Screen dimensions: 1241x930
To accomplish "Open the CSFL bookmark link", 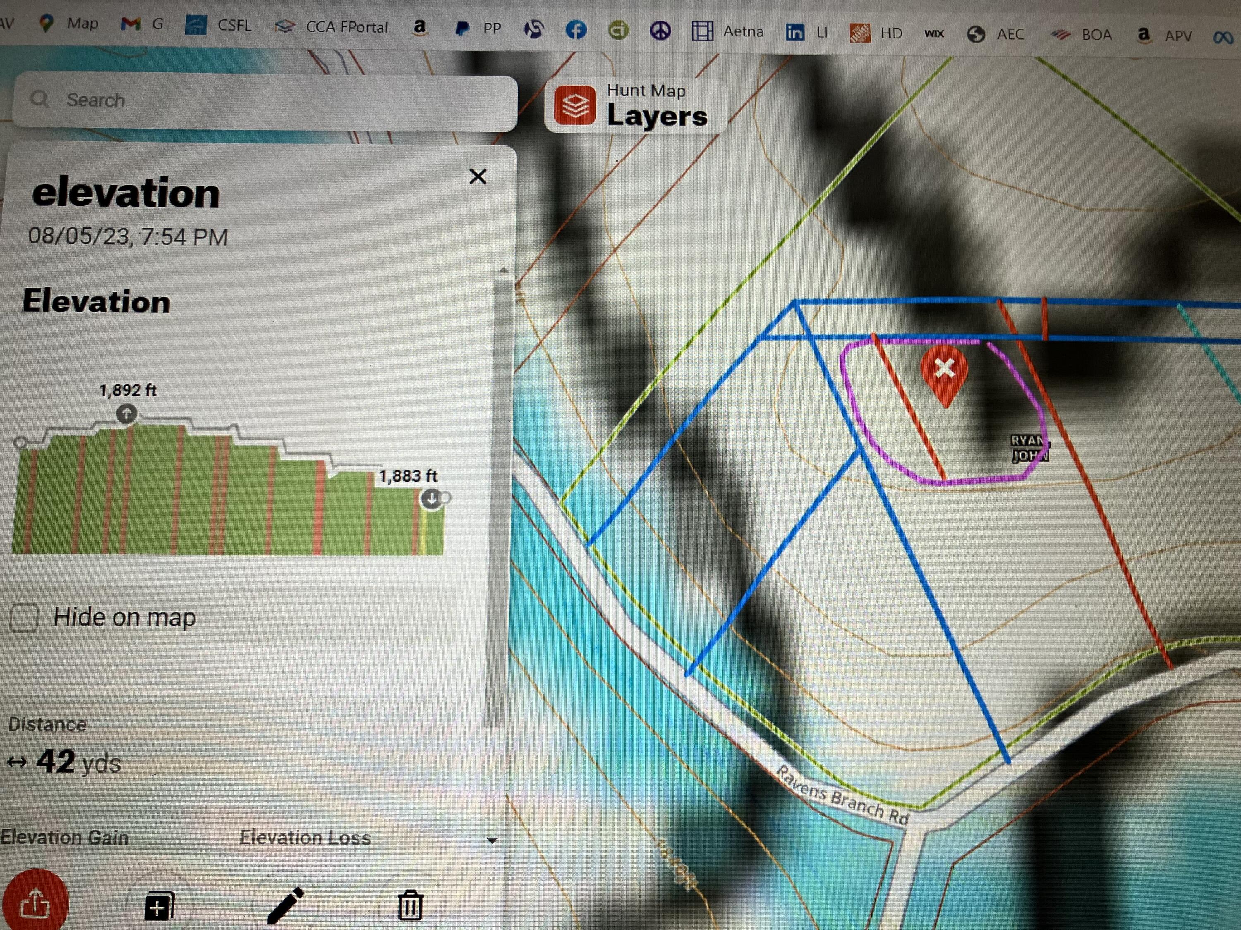I will click(x=219, y=25).
